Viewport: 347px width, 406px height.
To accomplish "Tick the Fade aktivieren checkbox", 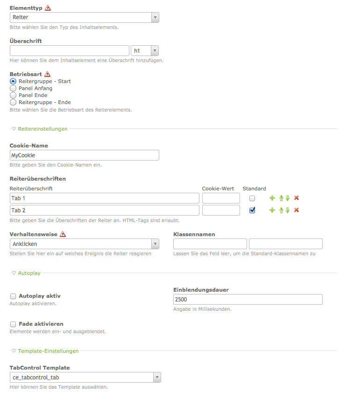I will tap(13, 324).
